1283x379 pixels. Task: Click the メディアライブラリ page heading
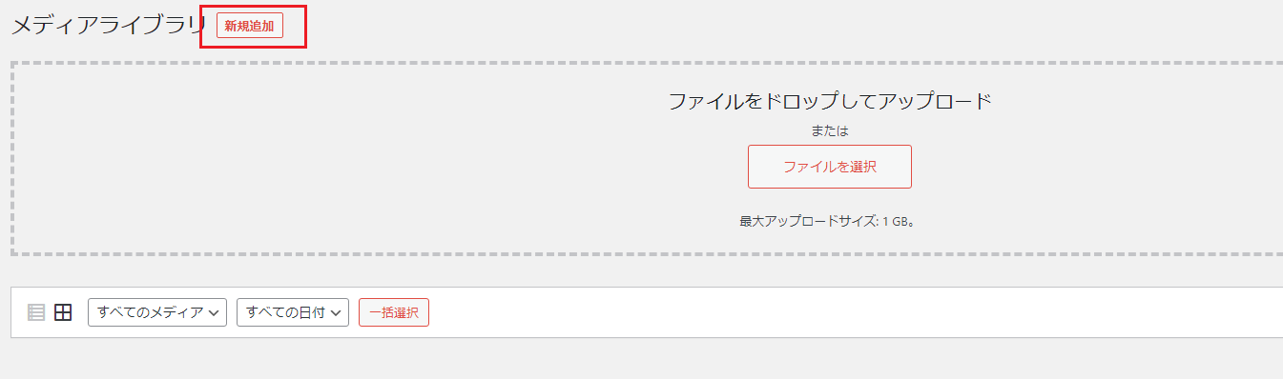(109, 26)
